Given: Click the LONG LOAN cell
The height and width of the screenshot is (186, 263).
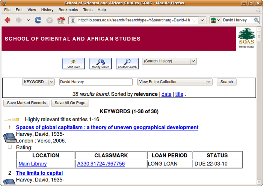Looking at the screenshot, I should pyautogui.click(x=169, y=164).
